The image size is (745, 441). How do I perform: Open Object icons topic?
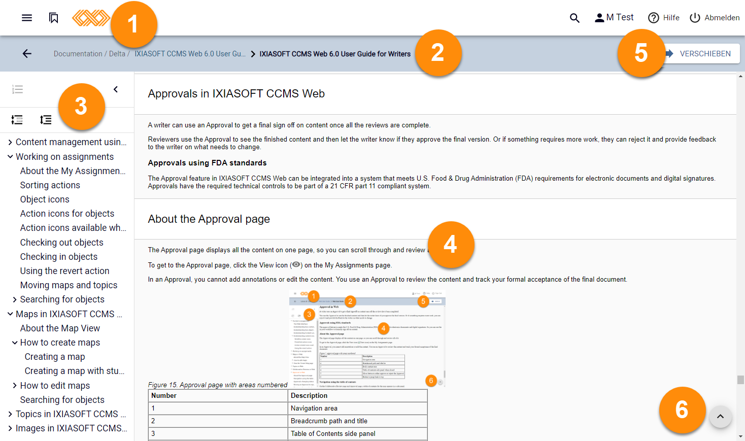[x=45, y=199]
